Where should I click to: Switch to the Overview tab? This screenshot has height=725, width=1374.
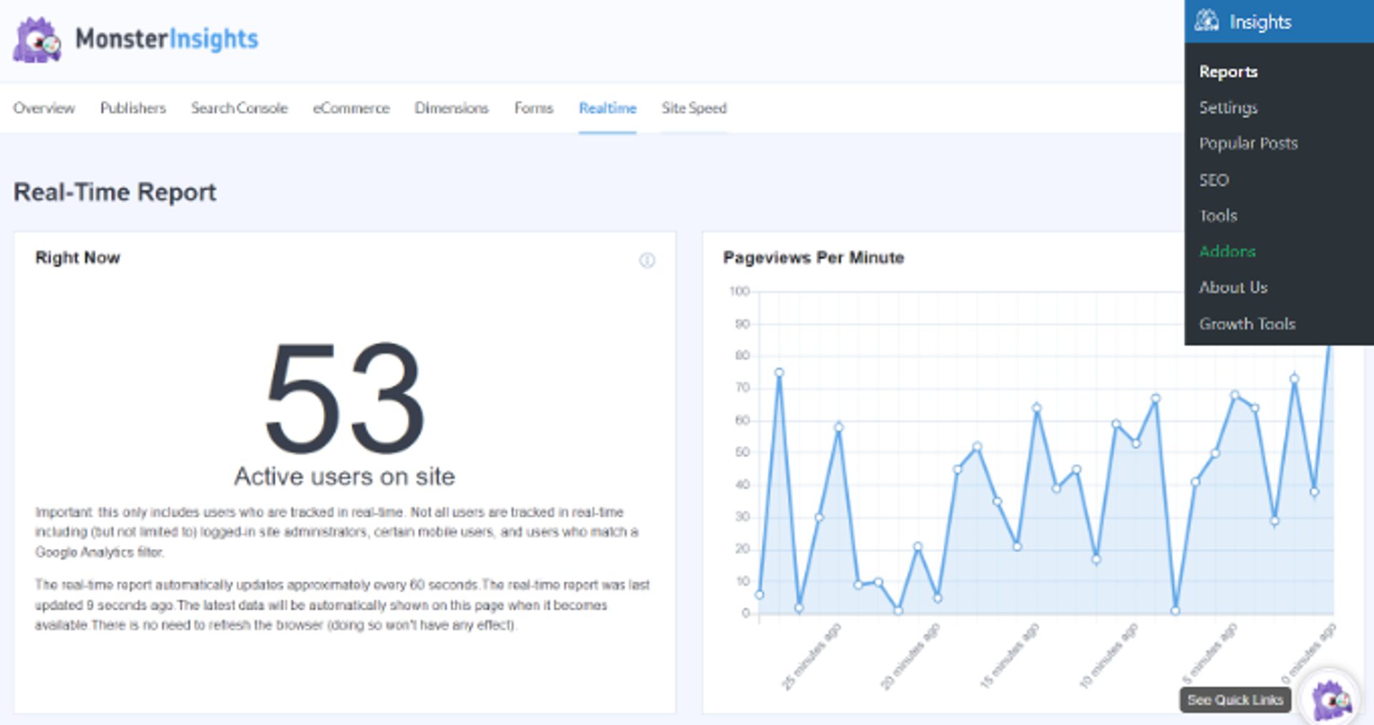44,109
